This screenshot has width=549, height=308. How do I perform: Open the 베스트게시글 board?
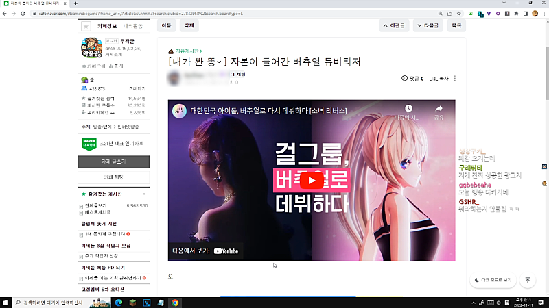(98, 212)
